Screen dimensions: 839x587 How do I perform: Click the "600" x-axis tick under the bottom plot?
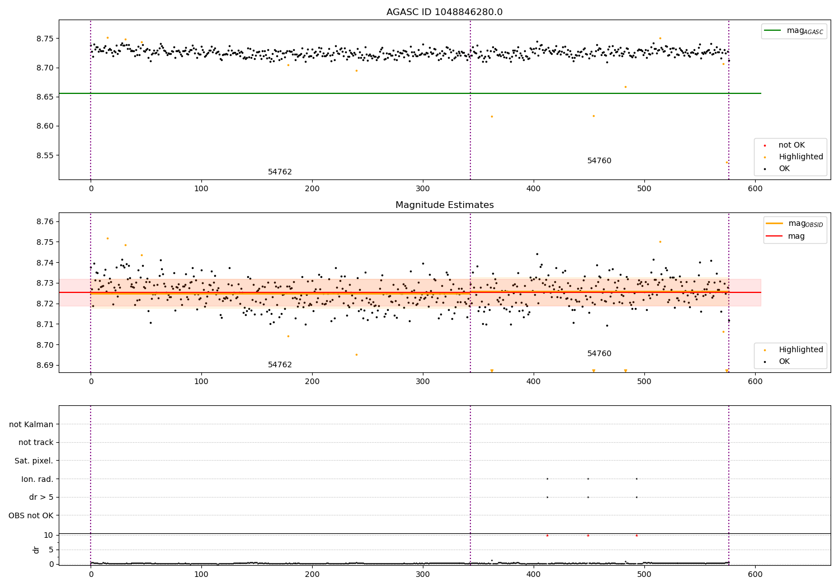(755, 575)
